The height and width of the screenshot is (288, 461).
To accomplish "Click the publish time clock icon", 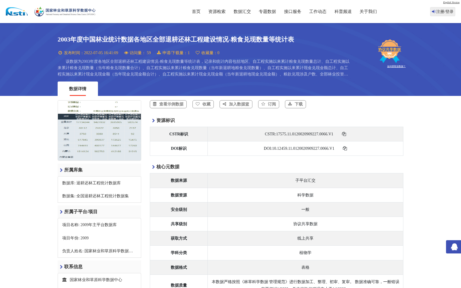I will (60, 53).
